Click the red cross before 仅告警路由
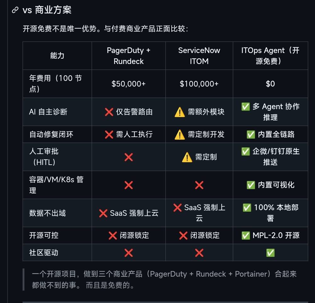The width and height of the screenshot is (315, 303). point(109,112)
